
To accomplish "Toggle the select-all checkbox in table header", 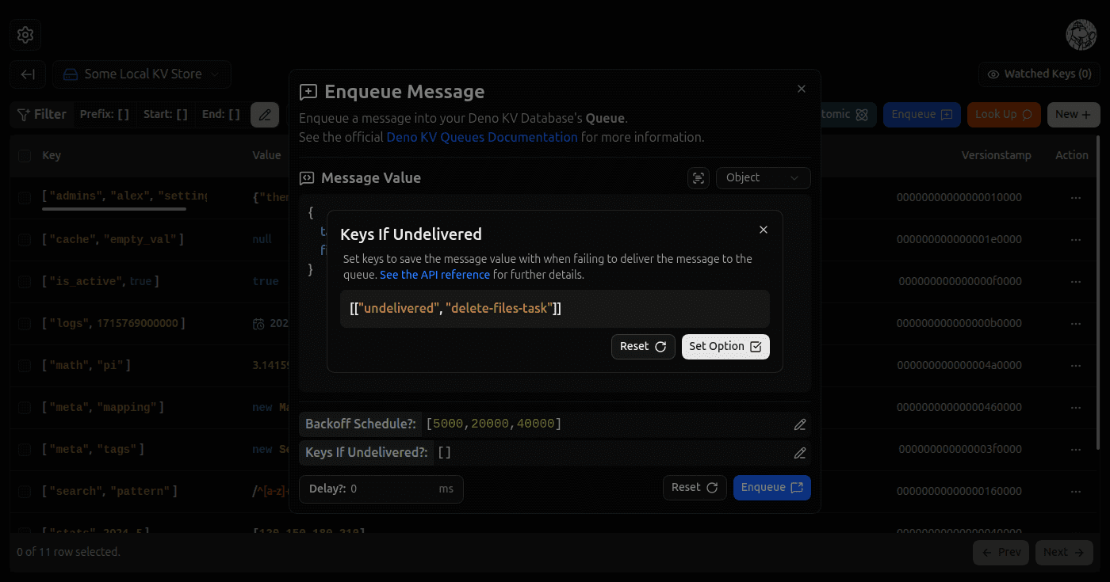I will coord(25,156).
